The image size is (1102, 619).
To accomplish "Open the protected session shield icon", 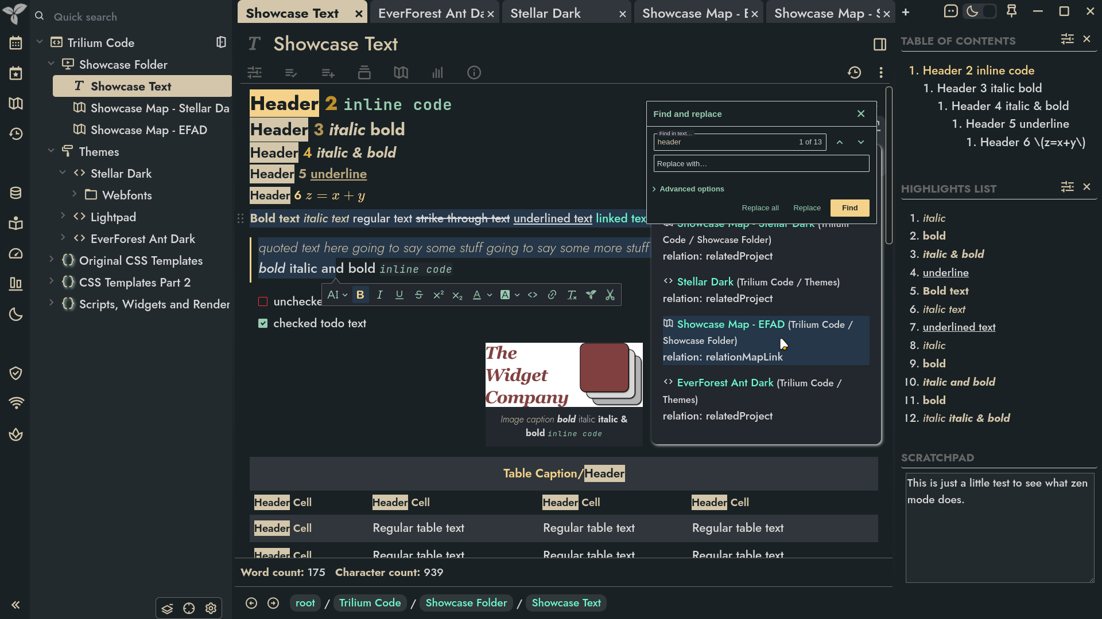I will [15, 373].
